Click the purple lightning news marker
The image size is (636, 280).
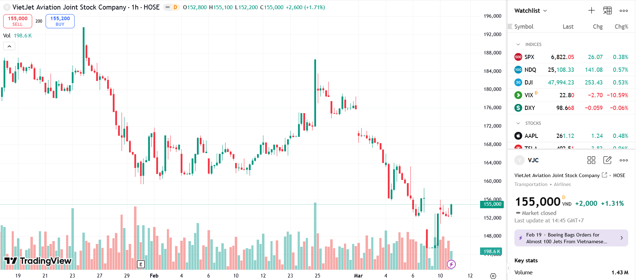(x=451, y=264)
